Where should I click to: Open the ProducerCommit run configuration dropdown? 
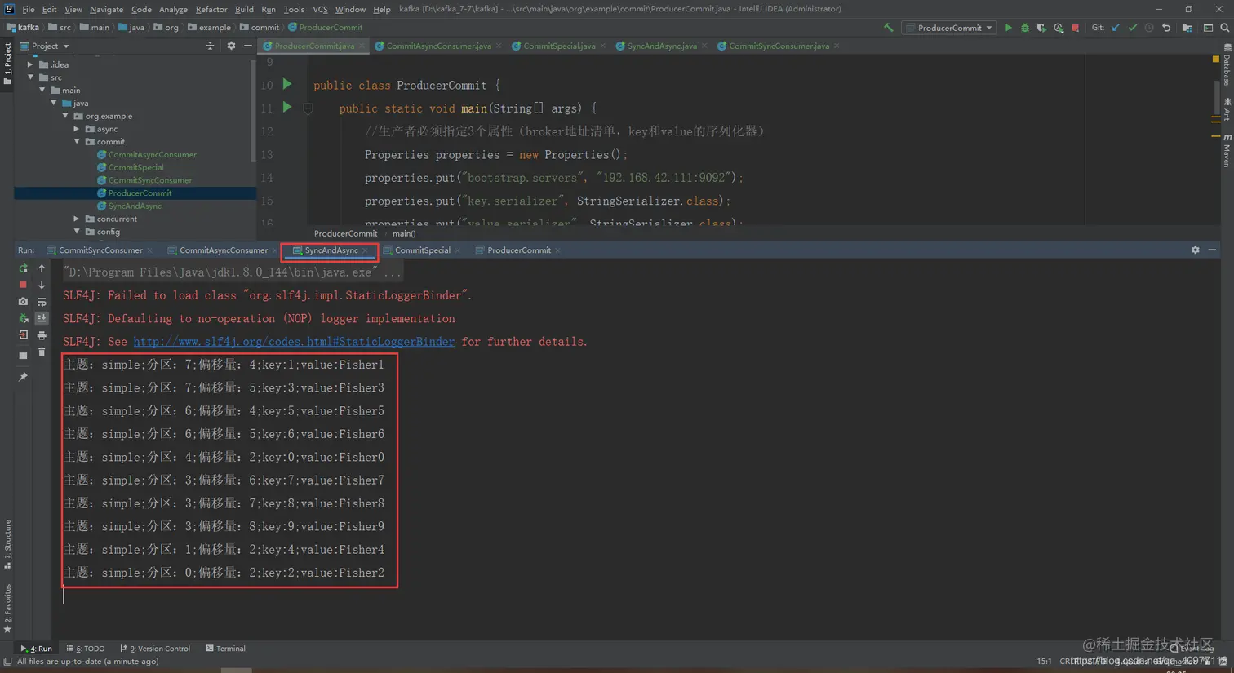950,28
